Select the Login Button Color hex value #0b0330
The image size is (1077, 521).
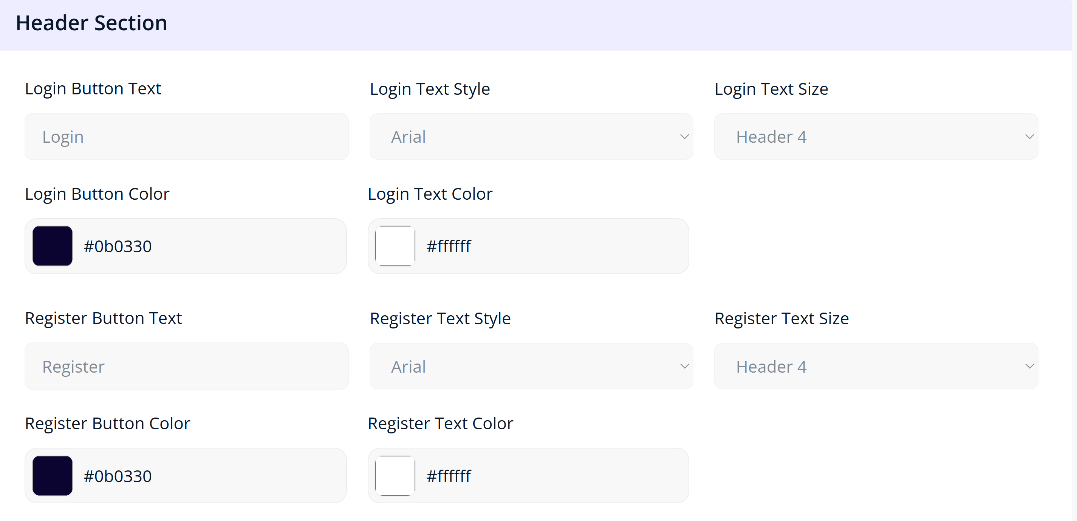point(118,246)
